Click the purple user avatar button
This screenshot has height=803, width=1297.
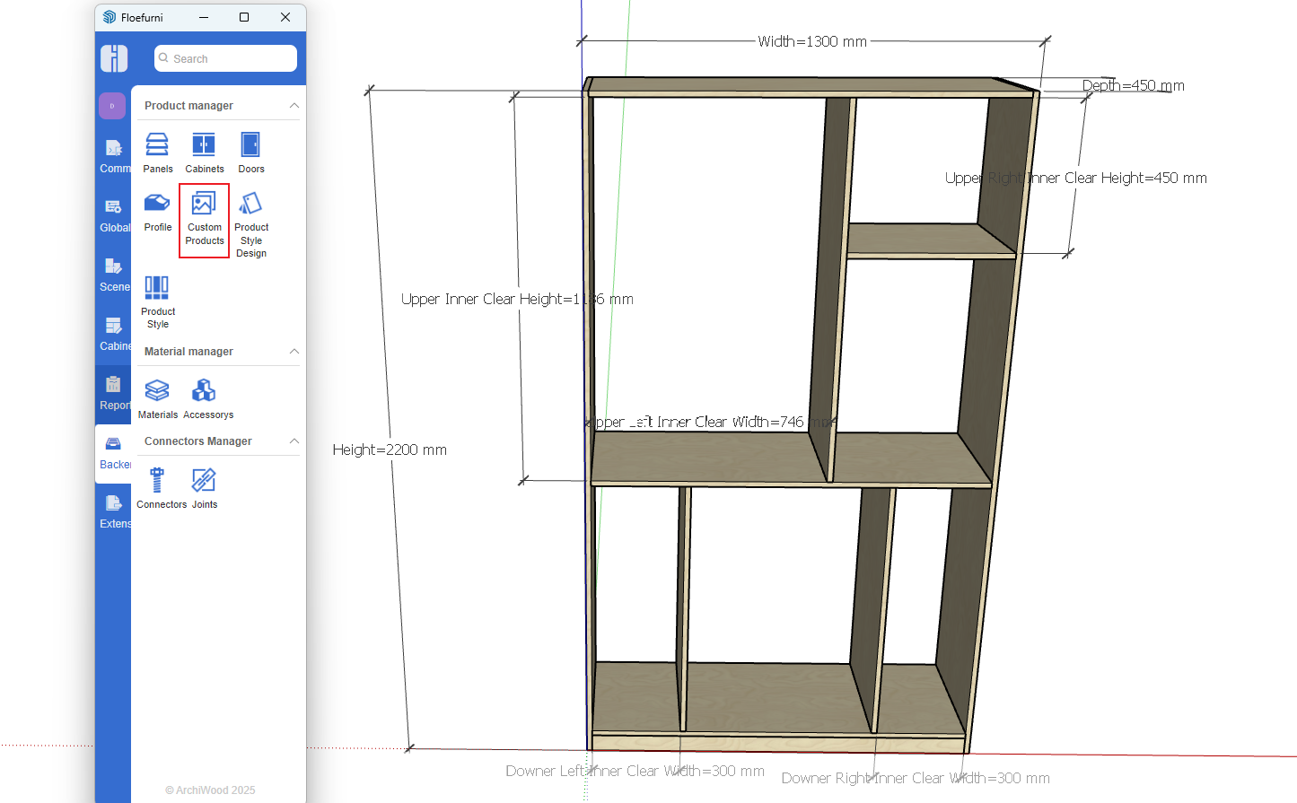pyautogui.click(x=112, y=106)
